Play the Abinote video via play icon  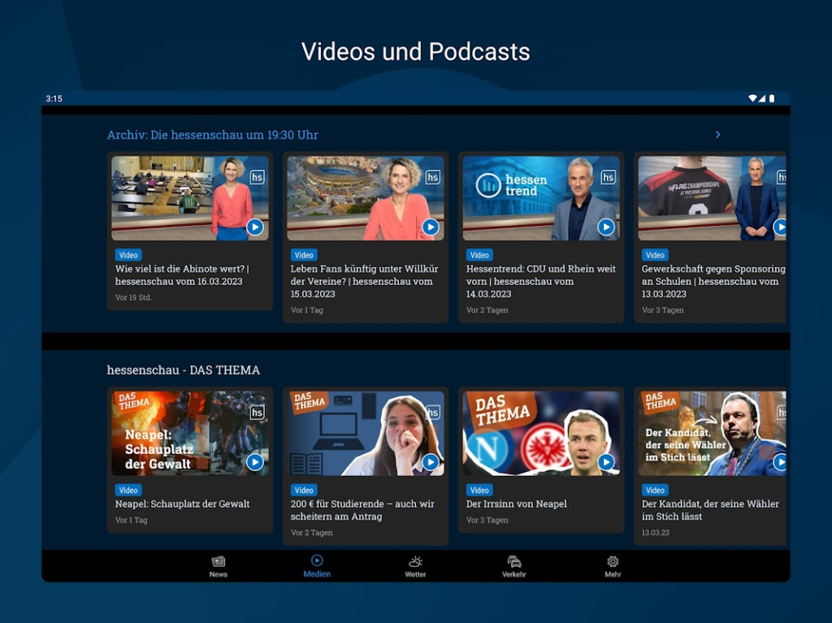pos(255,227)
